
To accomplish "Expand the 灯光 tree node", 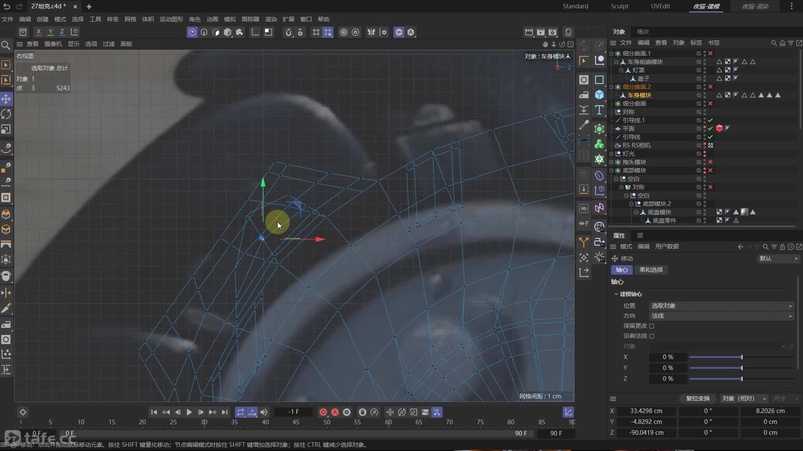I will coord(611,154).
